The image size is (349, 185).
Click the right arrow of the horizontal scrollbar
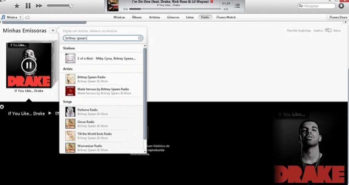(x=346, y=22)
